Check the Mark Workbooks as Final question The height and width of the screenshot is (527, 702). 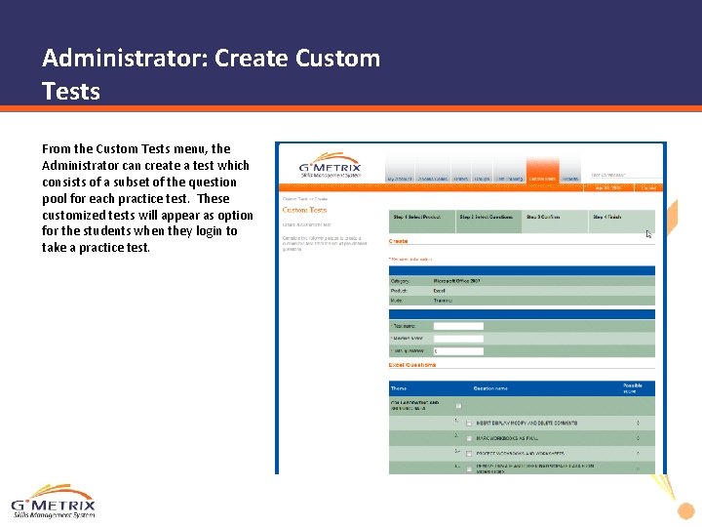click(469, 438)
